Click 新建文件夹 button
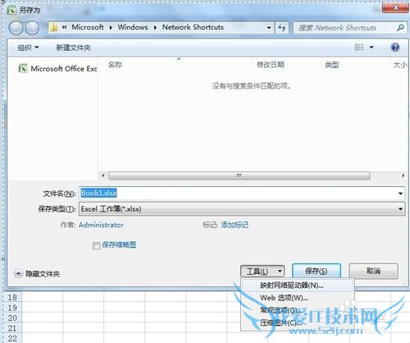This screenshot has height=343, width=410. tap(73, 48)
